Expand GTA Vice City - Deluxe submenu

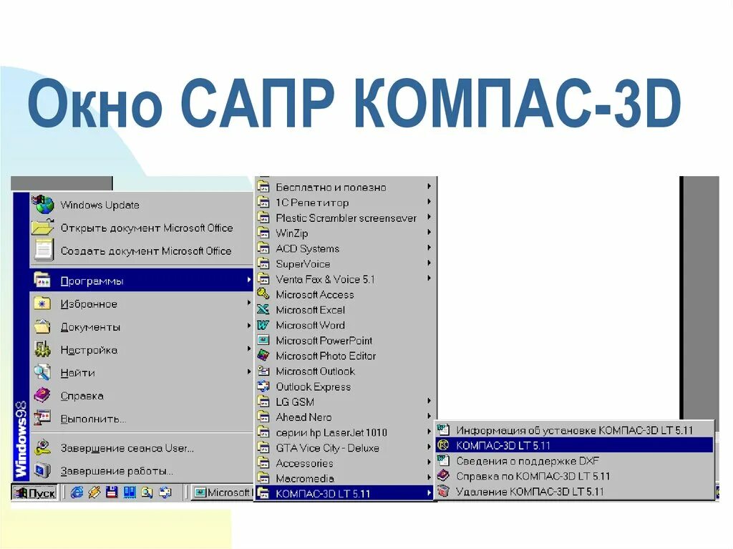pyautogui.click(x=344, y=448)
